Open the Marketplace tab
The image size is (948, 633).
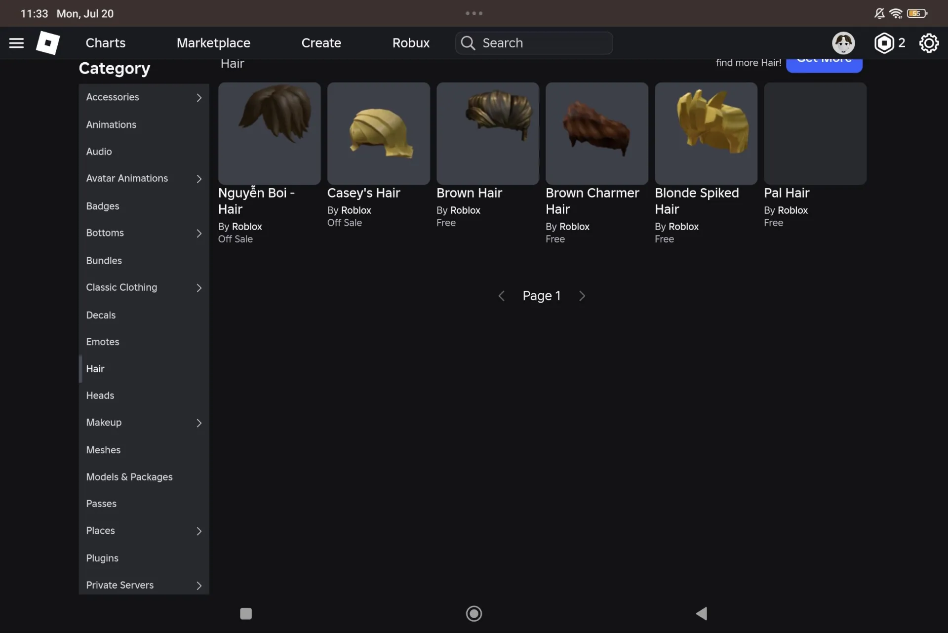point(213,43)
